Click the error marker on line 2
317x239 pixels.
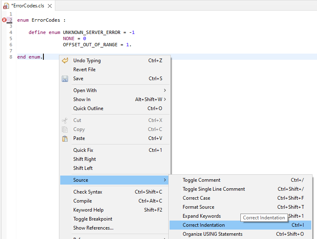click(4, 20)
